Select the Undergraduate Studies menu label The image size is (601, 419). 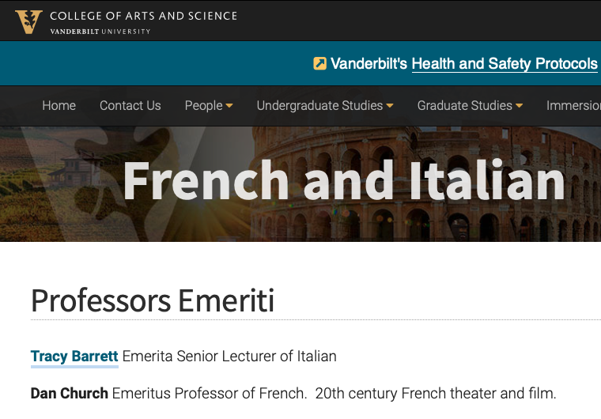click(319, 105)
